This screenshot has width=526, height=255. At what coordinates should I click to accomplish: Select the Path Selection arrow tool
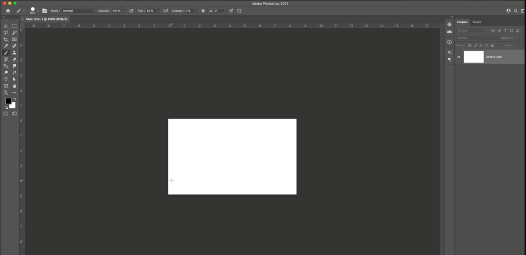click(x=14, y=79)
